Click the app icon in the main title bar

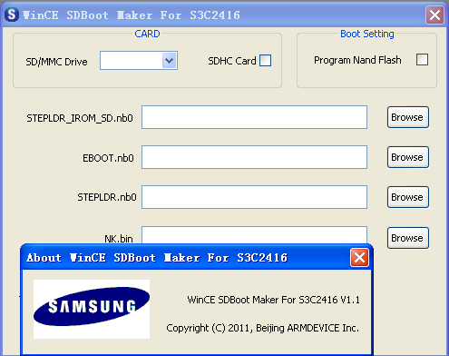click(12, 15)
